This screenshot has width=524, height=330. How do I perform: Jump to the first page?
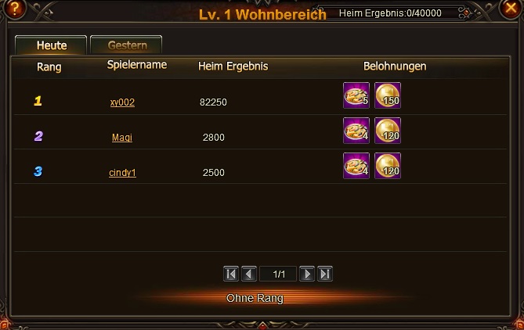tap(231, 274)
